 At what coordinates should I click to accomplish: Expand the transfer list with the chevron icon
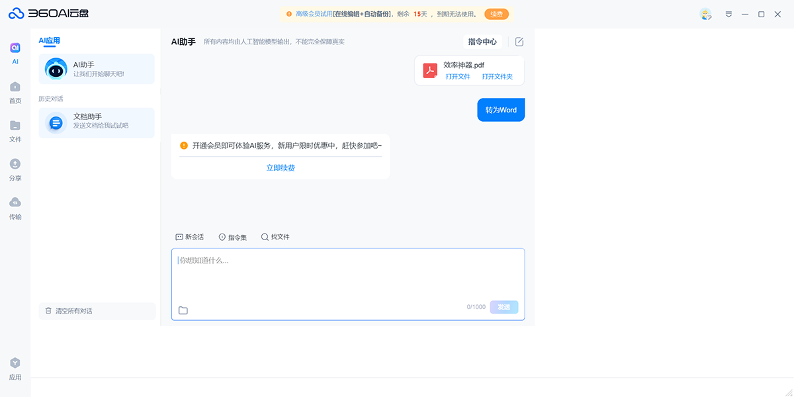click(x=728, y=13)
